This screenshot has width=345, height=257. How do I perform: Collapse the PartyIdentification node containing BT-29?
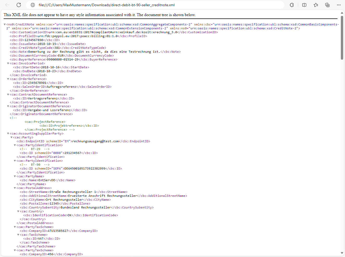coord(15,145)
